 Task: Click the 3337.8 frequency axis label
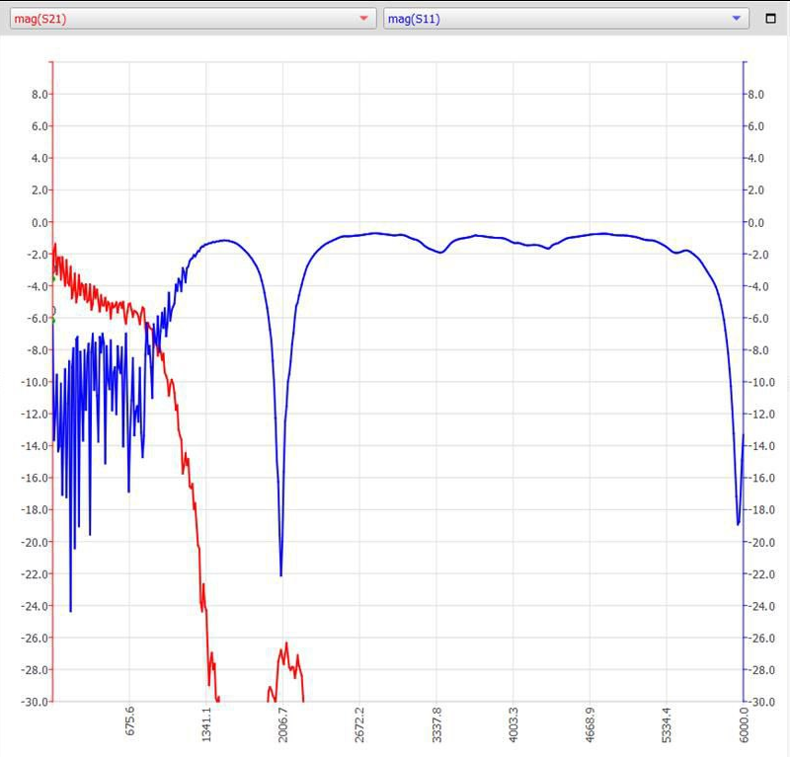click(436, 724)
